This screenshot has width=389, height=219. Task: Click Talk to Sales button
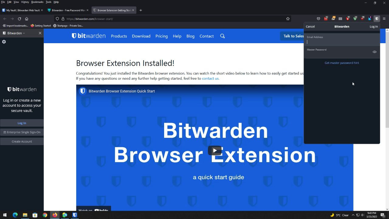[x=292, y=36]
